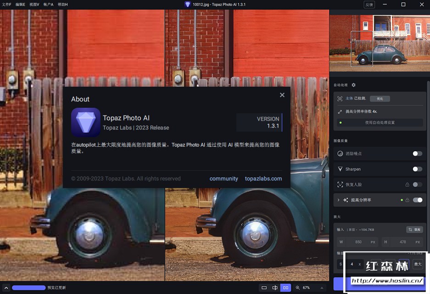
Task: Toggle the 提高分辨率 upscale switch
Action: 418,200
